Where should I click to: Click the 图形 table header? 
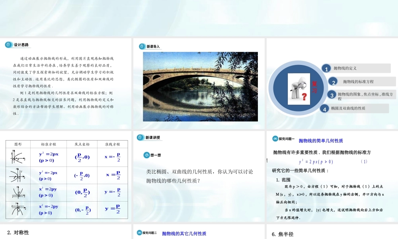click(x=18, y=144)
